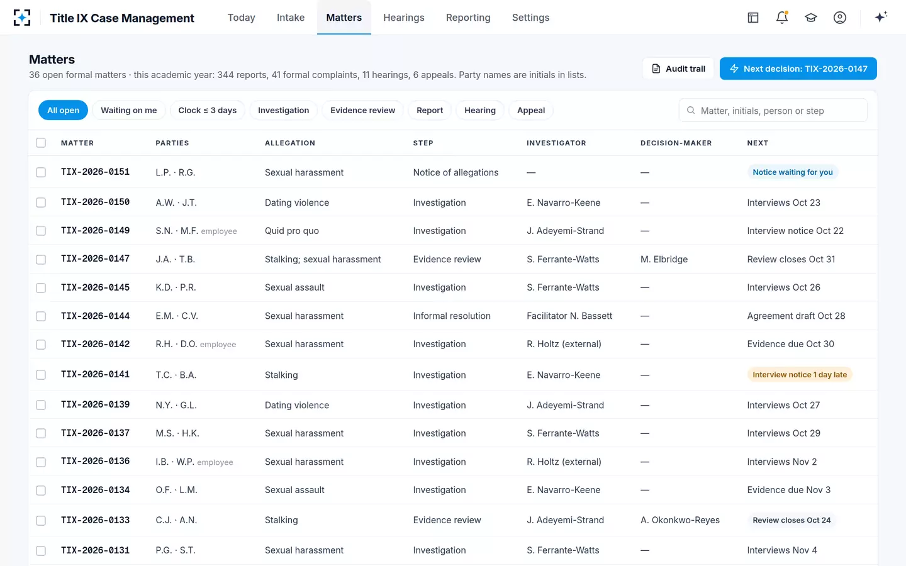Open matter TIX-2026-0131

tap(96, 550)
